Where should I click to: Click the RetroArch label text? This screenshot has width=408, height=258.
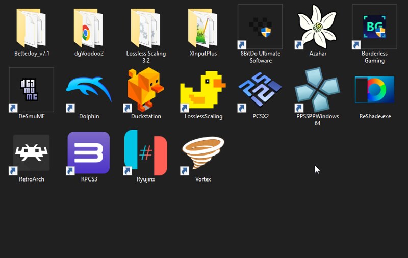coord(32,179)
